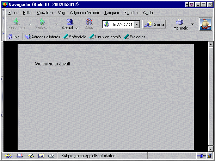Click the title bar button with purple square
This screenshot has width=215, height=161.
191,5
